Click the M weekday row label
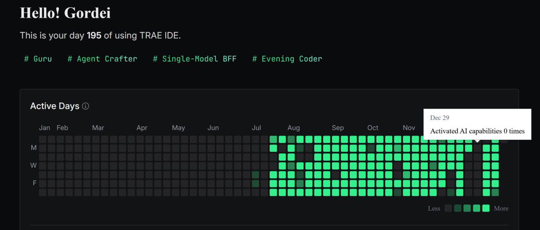The height and width of the screenshot is (230, 540). click(33, 148)
